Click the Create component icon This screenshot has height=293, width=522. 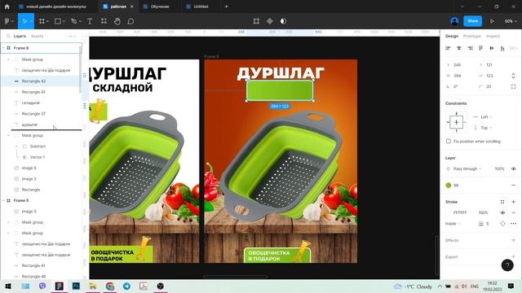[270, 21]
